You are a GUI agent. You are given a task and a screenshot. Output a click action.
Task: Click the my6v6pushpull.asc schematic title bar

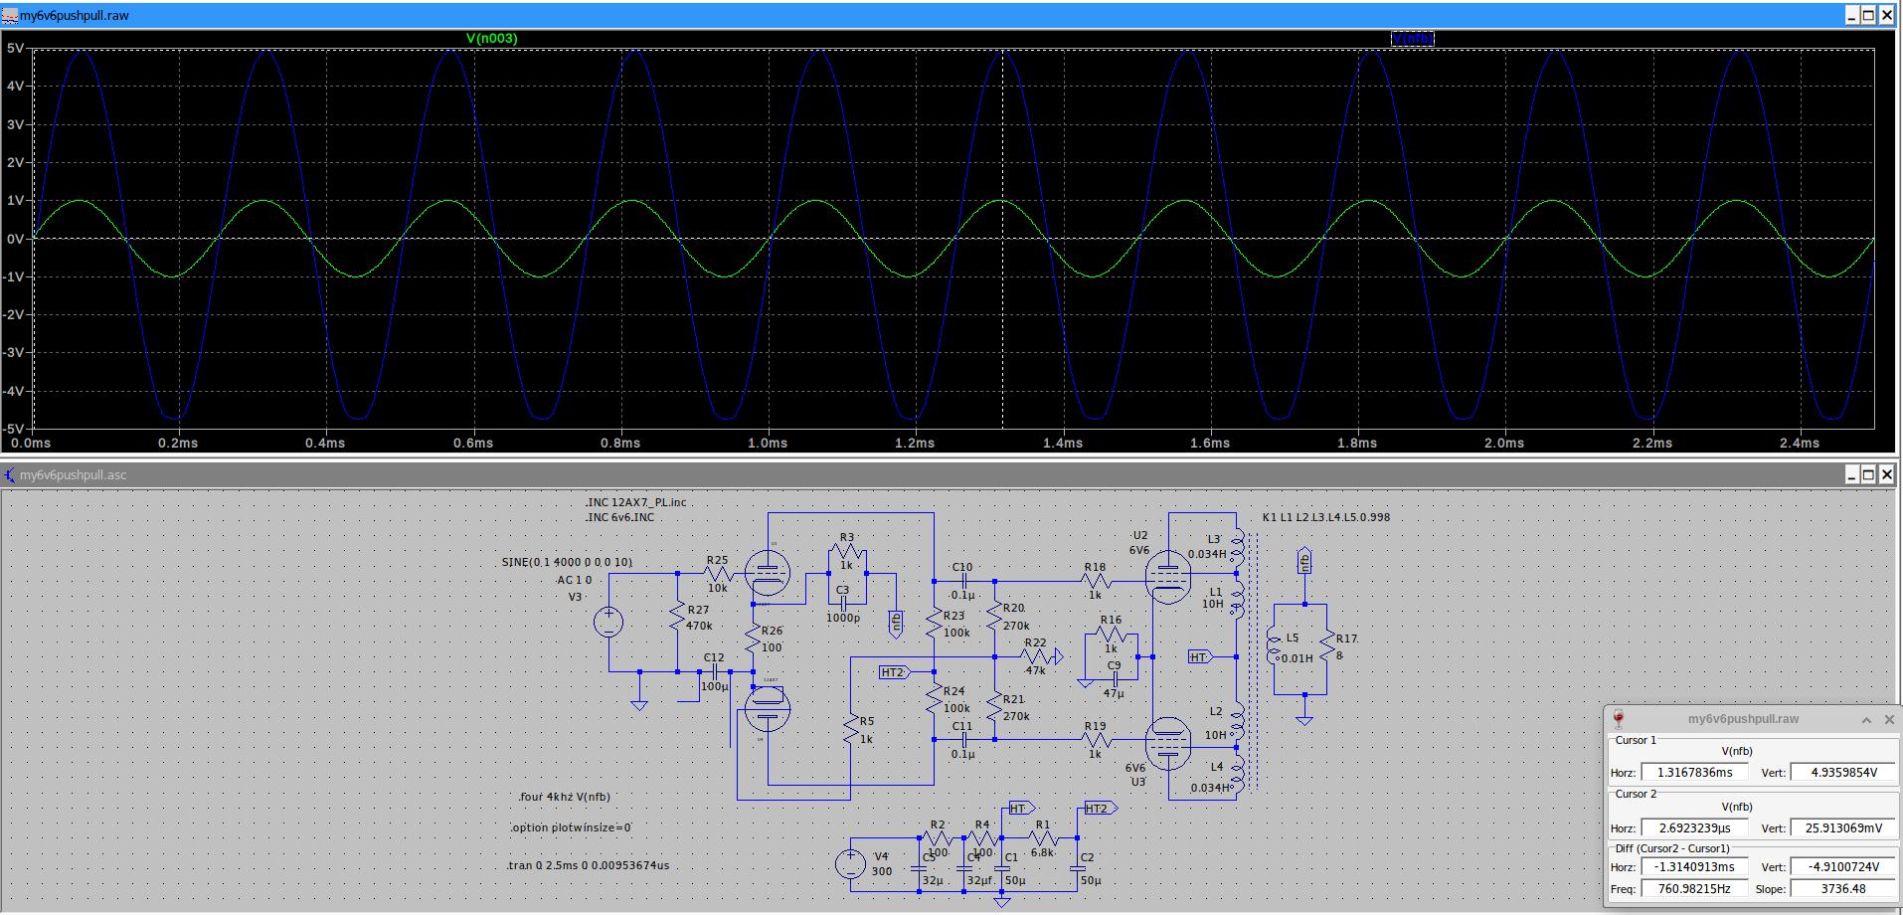point(950,474)
